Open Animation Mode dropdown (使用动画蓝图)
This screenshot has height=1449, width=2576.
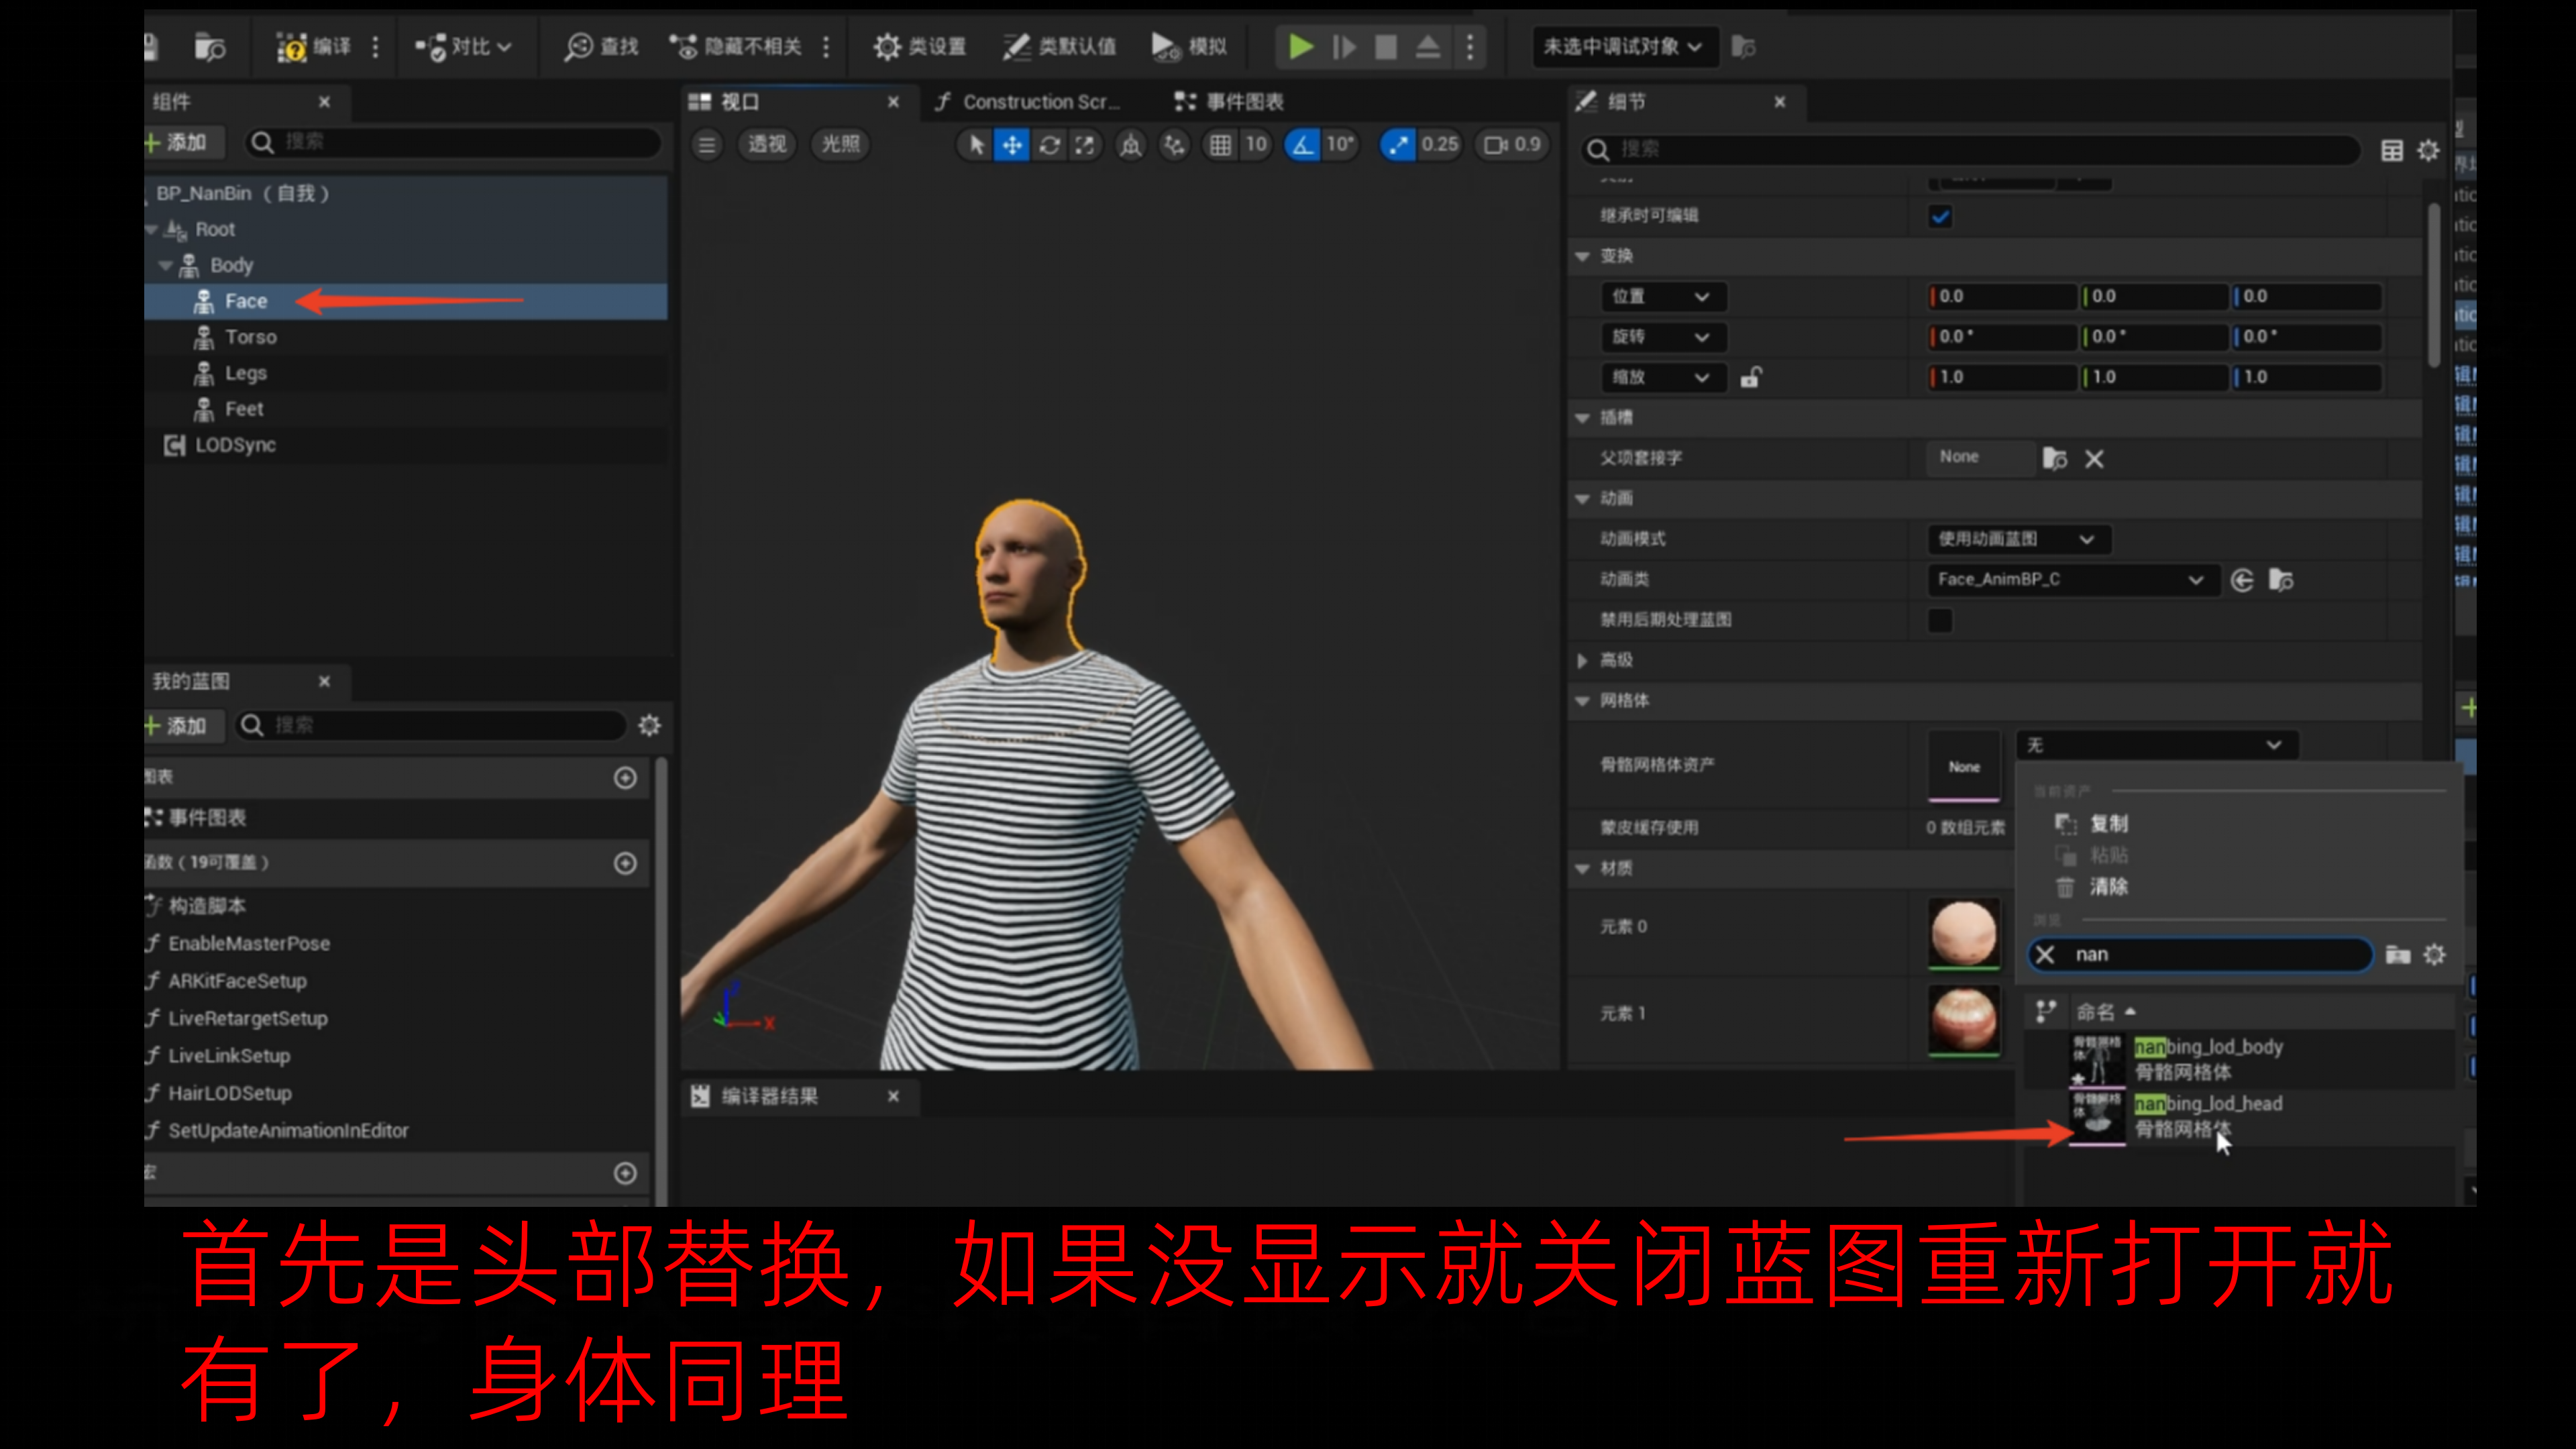pos(2019,539)
